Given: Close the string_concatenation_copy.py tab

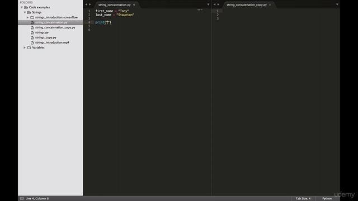Looking at the screenshot, I should pos(270,5).
